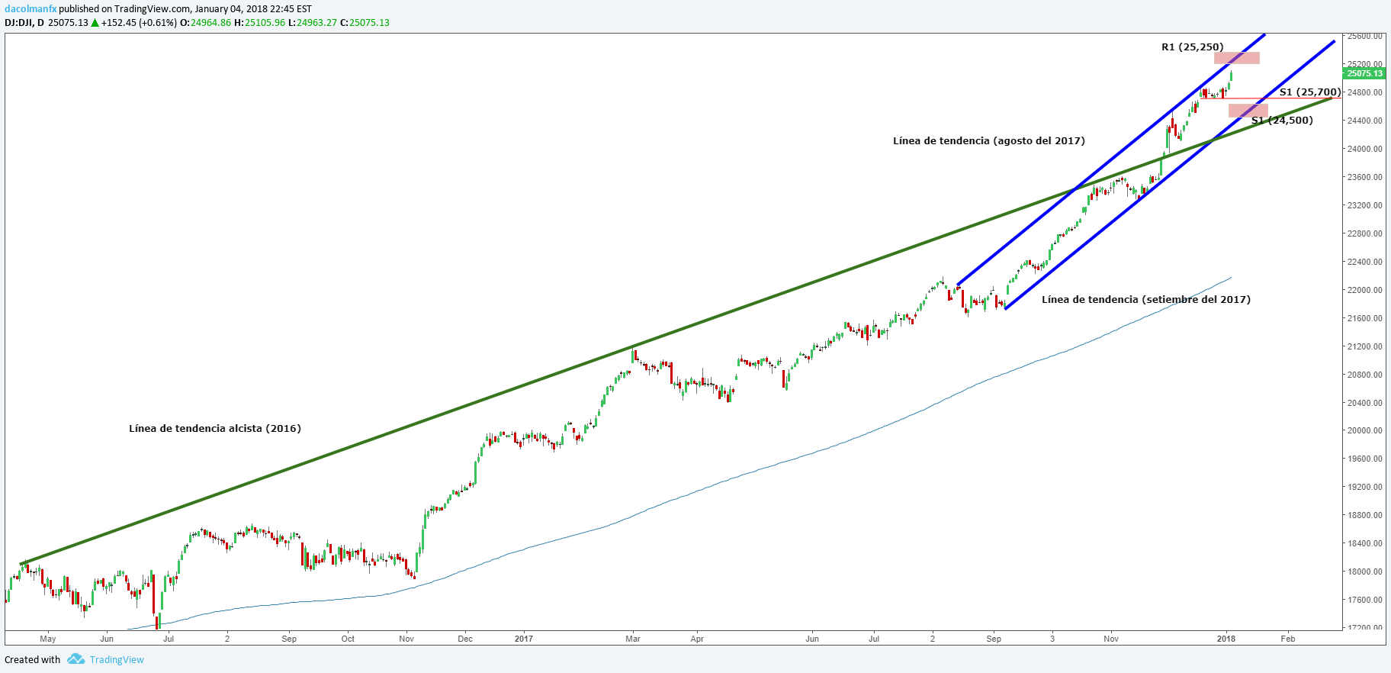
Task: Click the current price tag 25075.13
Action: (x=1364, y=73)
